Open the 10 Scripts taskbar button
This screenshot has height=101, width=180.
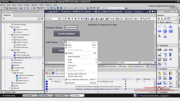[46, 95]
